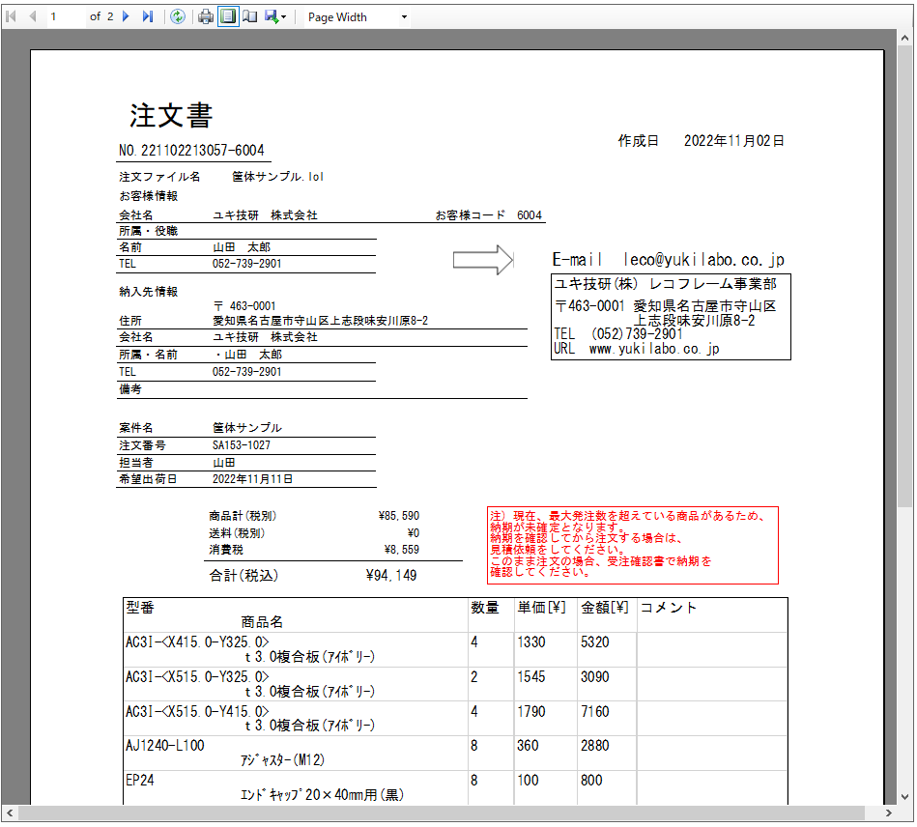Click part number AC3I-<X415.0-Y325.0>

[198, 642]
